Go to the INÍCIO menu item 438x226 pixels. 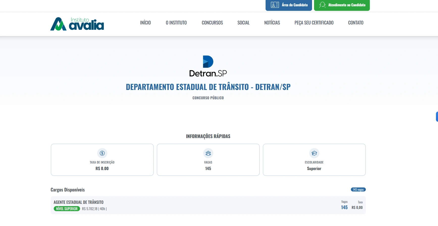point(145,23)
